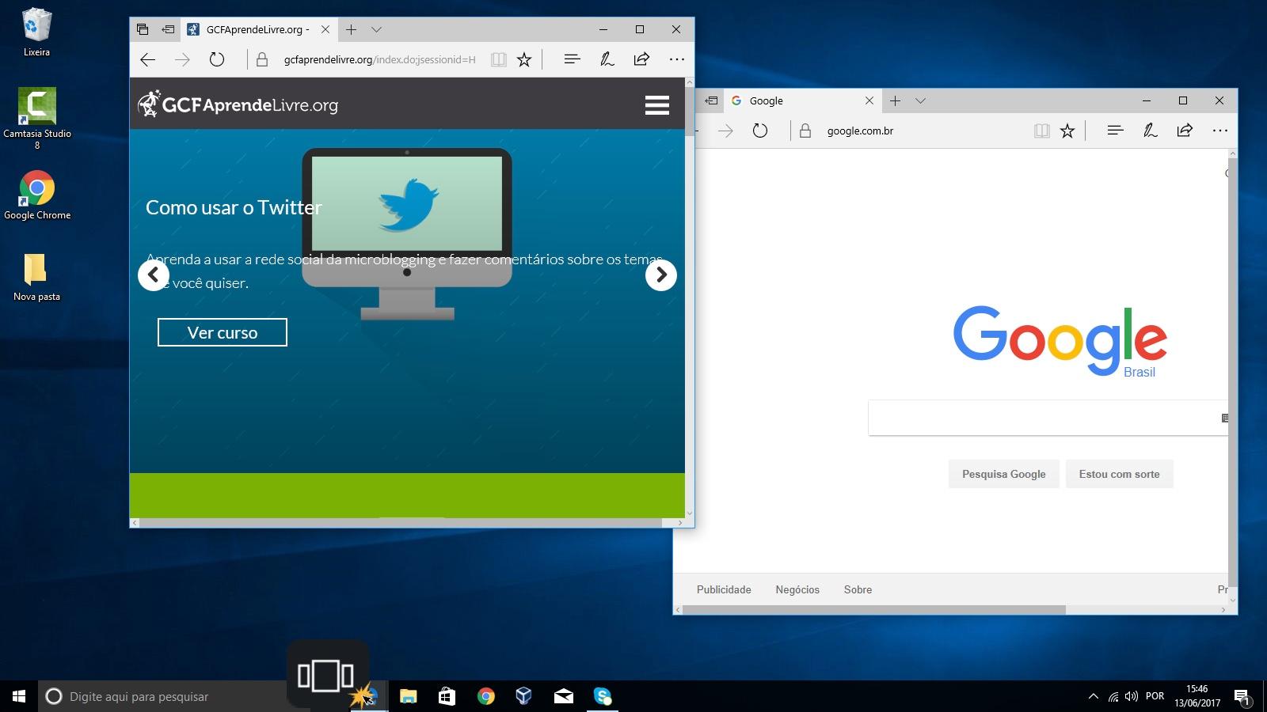Click GCF window vertical scrollbar thumb
Screen dimensions: 1267x712
(x=690, y=111)
